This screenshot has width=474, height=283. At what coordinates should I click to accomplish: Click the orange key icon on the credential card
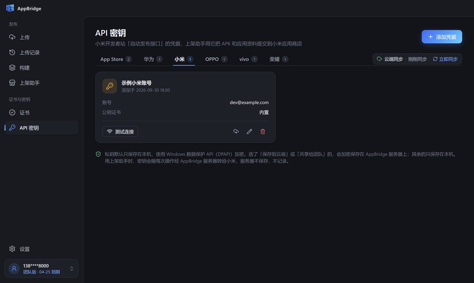point(110,86)
